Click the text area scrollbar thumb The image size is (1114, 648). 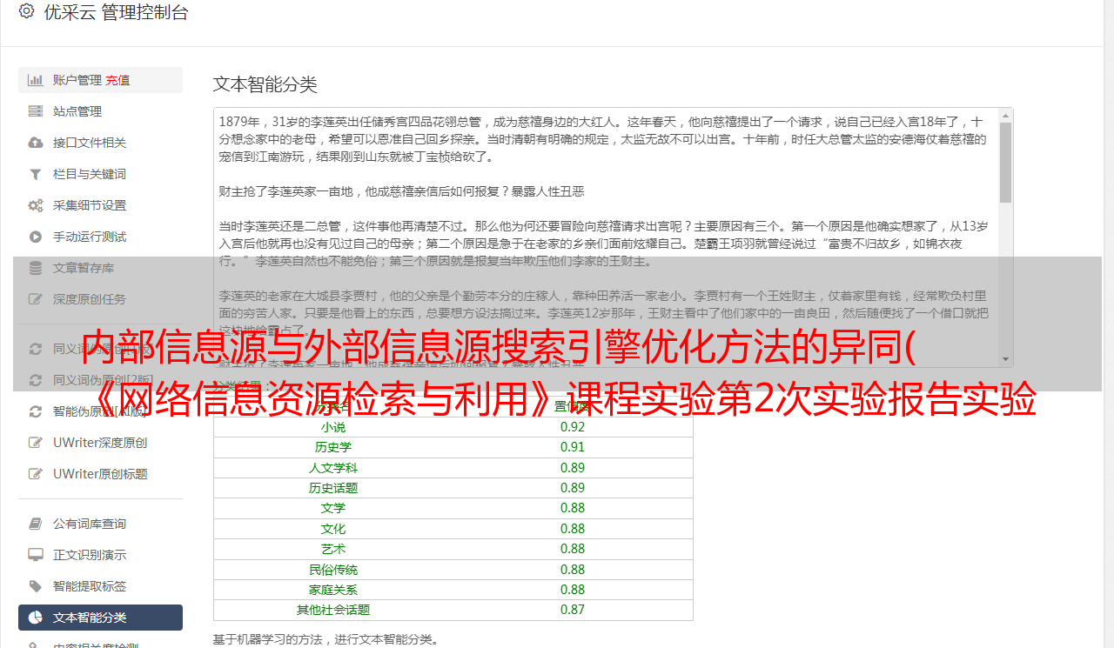pyautogui.click(x=1005, y=163)
